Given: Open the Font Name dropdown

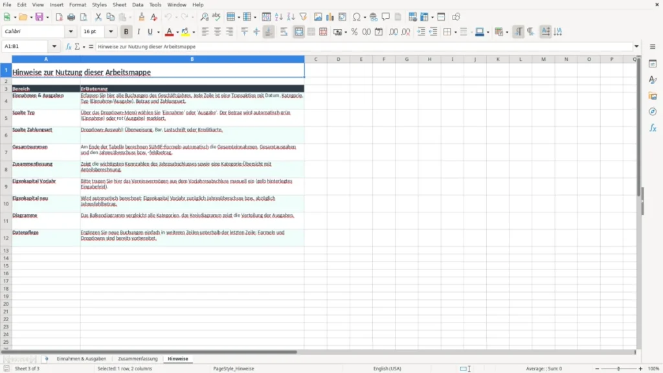Looking at the screenshot, I should click(71, 31).
